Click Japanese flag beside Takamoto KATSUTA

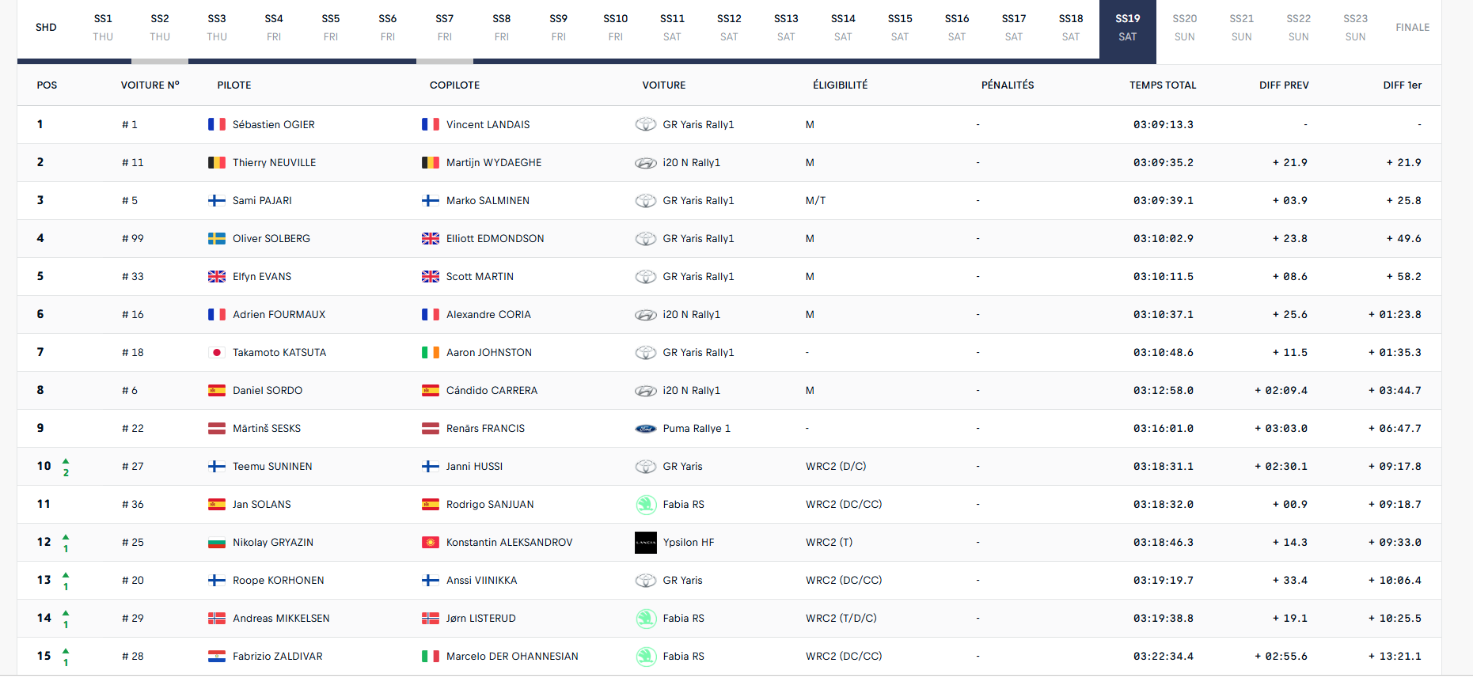(x=217, y=352)
